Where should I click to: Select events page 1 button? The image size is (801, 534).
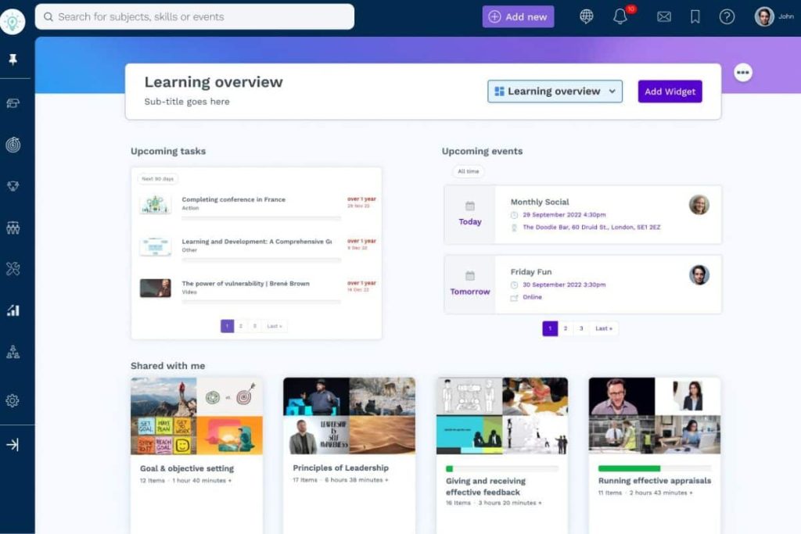[550, 328]
